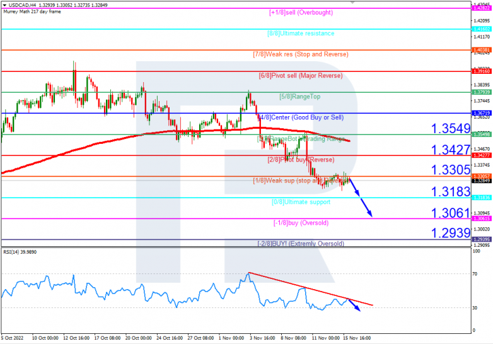
Task: Click the OHLC values 1.32939 1.33052 header text
Action: [x=55, y=5]
